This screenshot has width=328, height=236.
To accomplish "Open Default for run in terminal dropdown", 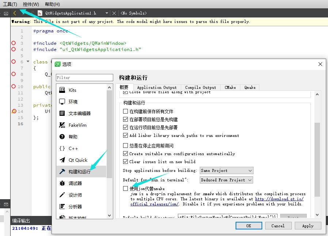I will (226, 179).
